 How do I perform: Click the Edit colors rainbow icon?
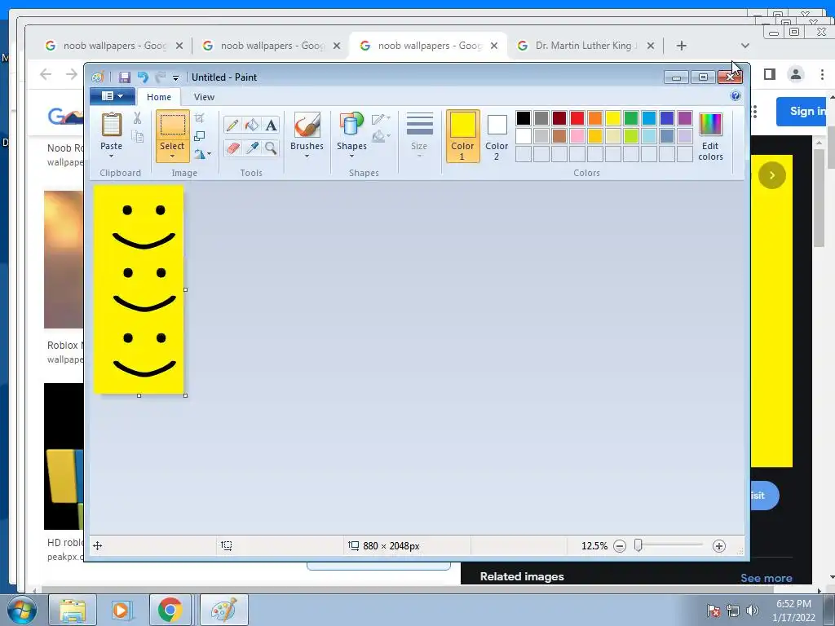click(710, 125)
